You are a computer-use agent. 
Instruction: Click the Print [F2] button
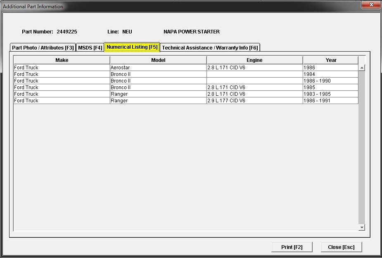point(292,247)
